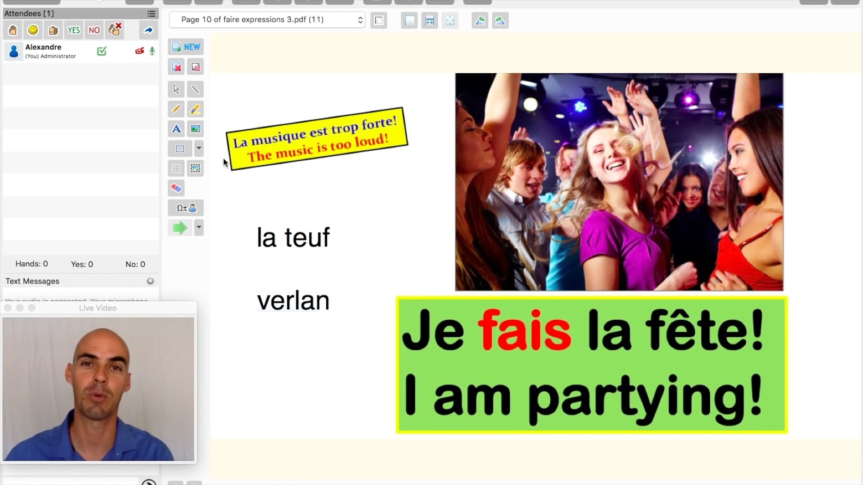Select the highlighter tool

point(196,109)
